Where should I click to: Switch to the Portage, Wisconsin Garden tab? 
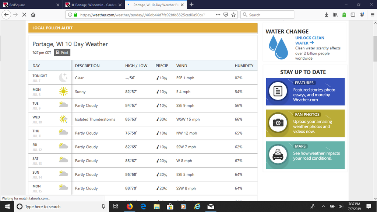click(94, 4)
